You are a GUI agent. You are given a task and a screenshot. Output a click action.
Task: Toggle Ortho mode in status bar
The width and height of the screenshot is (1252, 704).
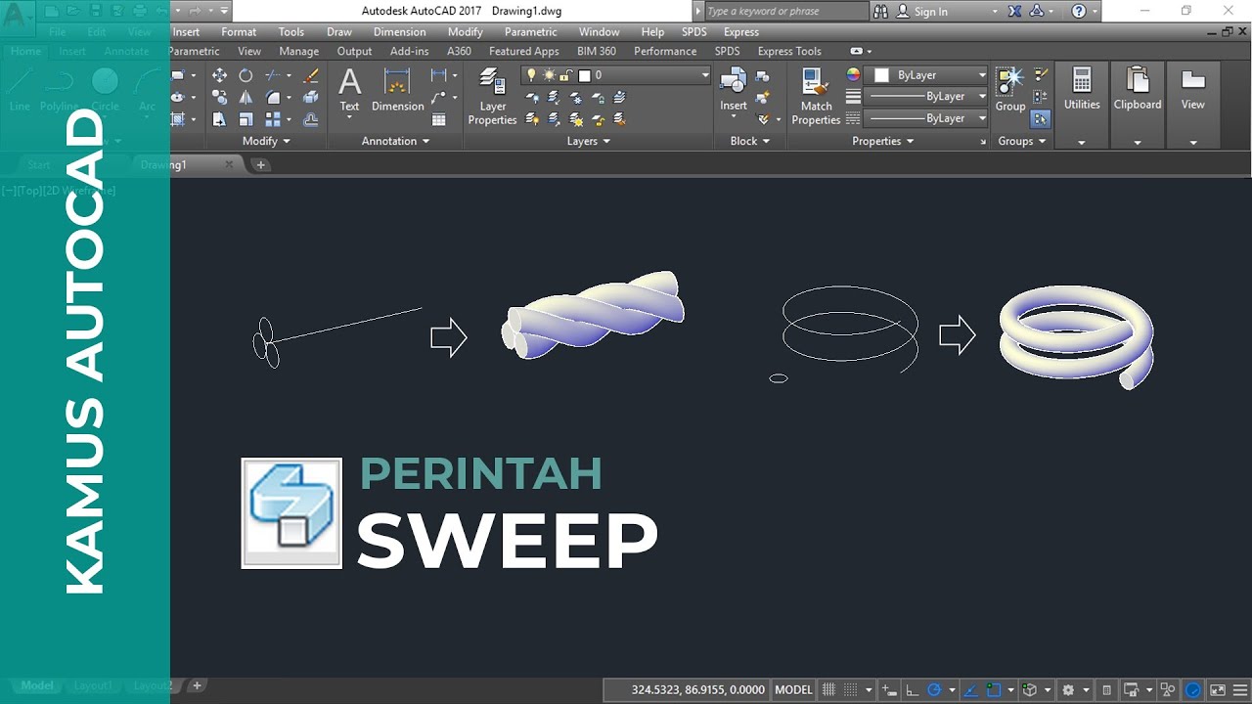point(912,689)
